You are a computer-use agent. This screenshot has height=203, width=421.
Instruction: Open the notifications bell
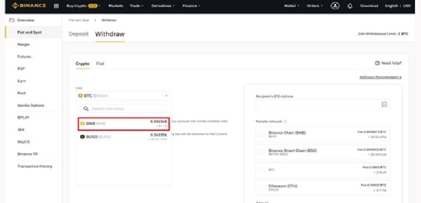pyautogui.click(x=350, y=6)
